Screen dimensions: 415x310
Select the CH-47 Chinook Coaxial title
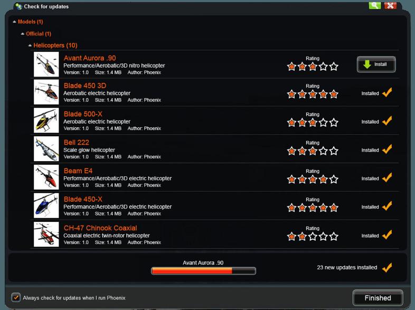pos(100,228)
